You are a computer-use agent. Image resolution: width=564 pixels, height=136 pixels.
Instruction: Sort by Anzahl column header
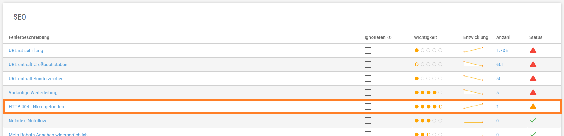[503, 37]
